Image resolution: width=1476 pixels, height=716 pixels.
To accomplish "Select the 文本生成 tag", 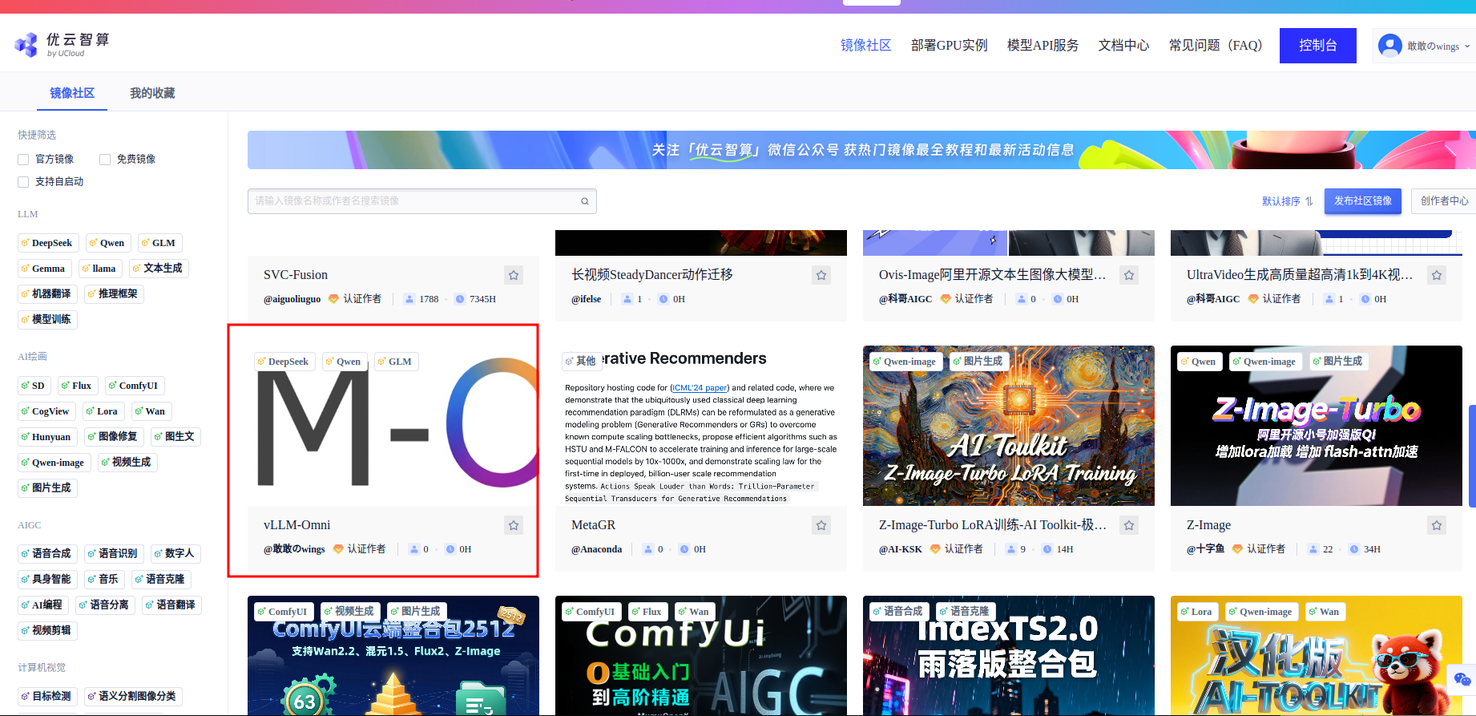I will click(159, 269).
